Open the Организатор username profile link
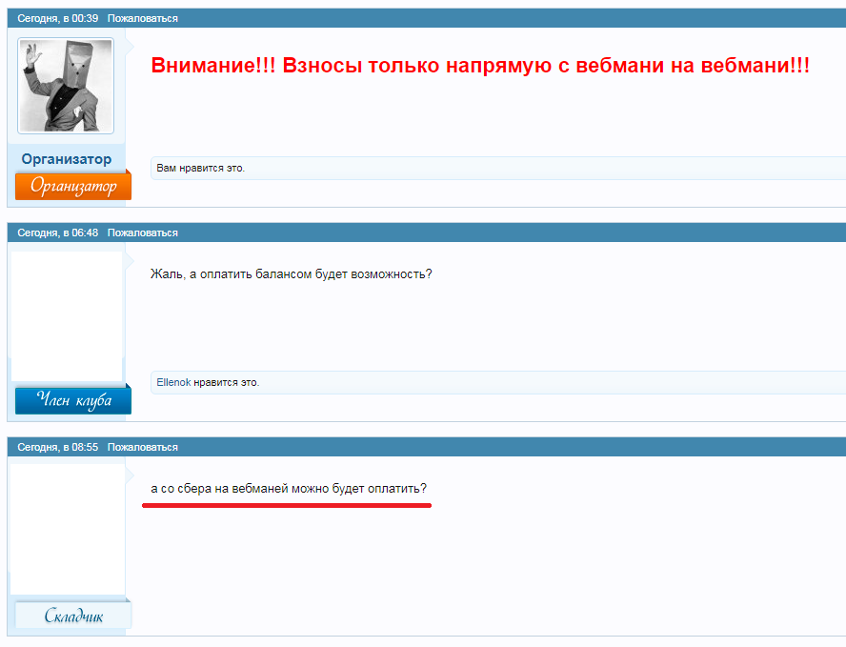 pyautogui.click(x=66, y=159)
